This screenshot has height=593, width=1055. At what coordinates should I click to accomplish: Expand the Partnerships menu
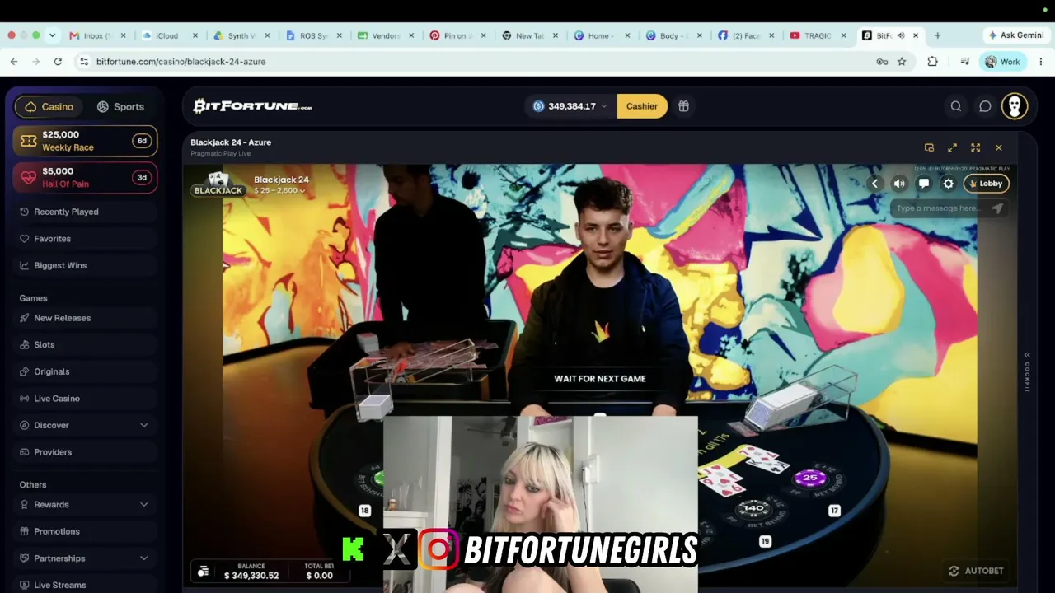[x=86, y=558]
